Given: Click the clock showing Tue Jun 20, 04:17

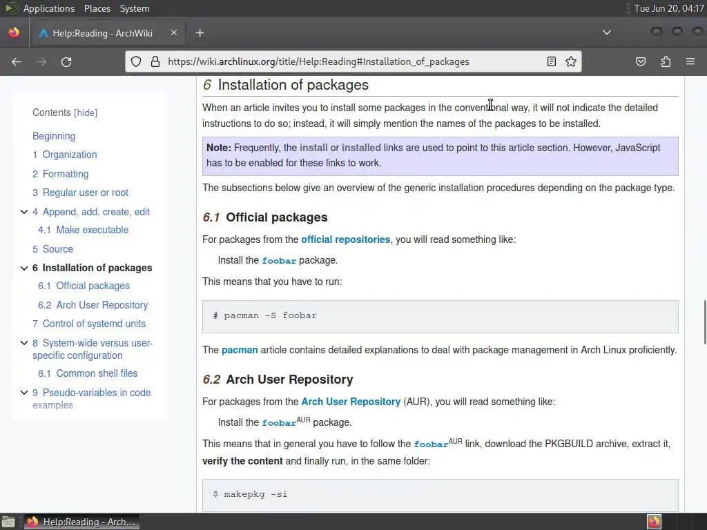Looking at the screenshot, I should 668,8.
